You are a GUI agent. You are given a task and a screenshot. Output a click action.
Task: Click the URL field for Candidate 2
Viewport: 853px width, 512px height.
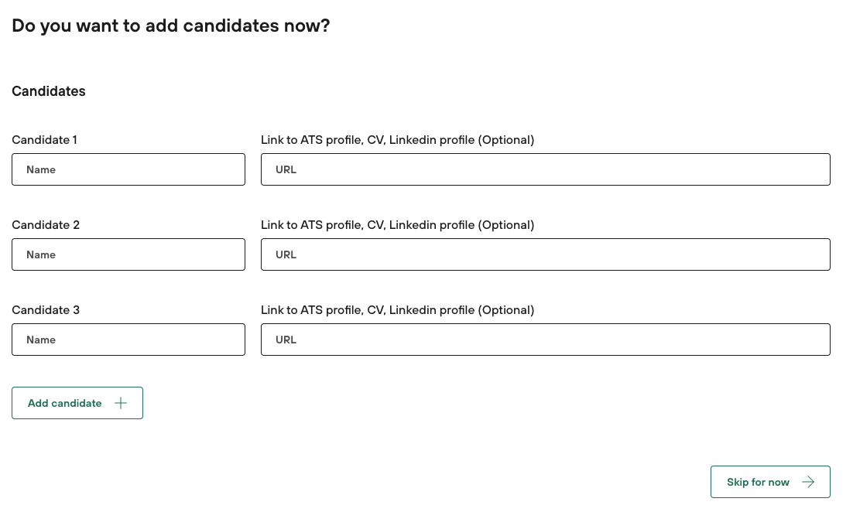click(x=545, y=254)
